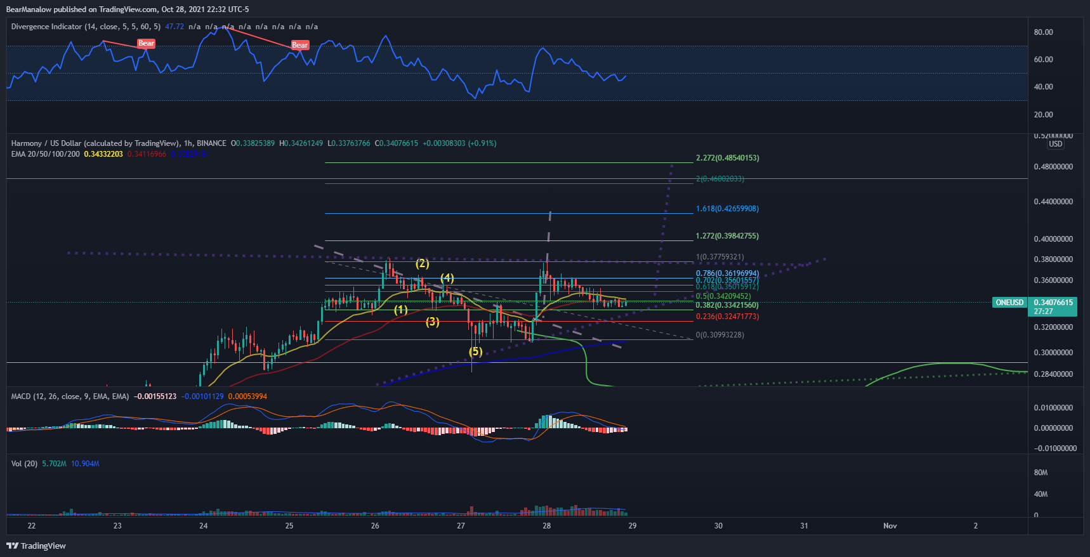The image size is (1090, 557).
Task: Click the EMA 20/50/100/200 indicator label
Action: point(46,154)
